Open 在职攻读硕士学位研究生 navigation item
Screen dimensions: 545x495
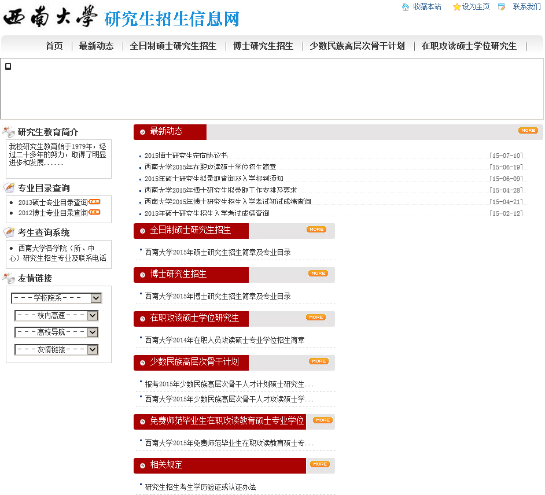point(469,46)
